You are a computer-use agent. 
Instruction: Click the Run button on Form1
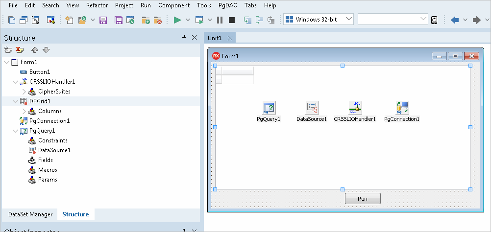click(363, 199)
